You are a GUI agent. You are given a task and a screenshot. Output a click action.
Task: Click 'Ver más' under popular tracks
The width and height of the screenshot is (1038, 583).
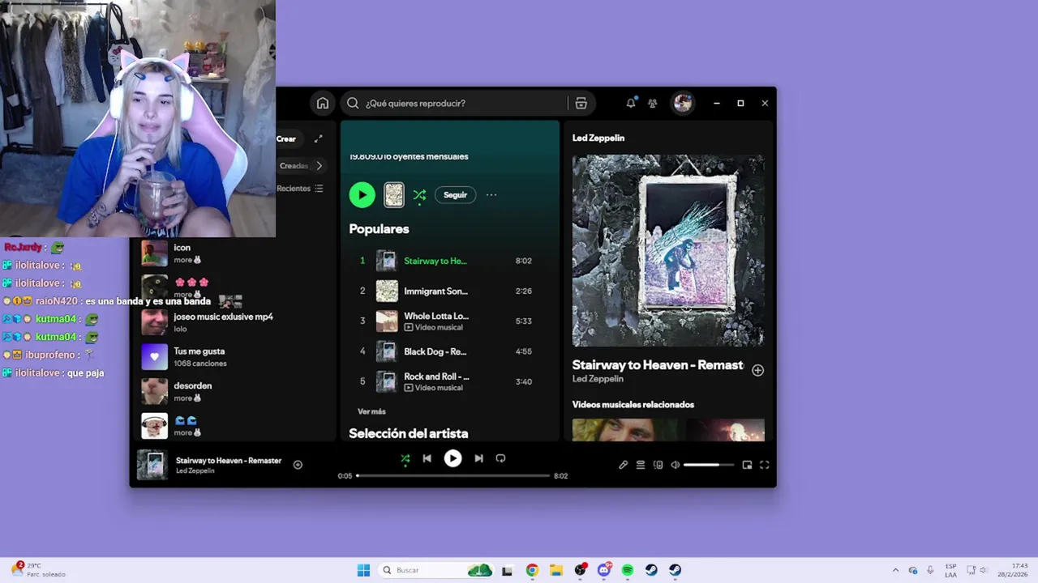371,411
